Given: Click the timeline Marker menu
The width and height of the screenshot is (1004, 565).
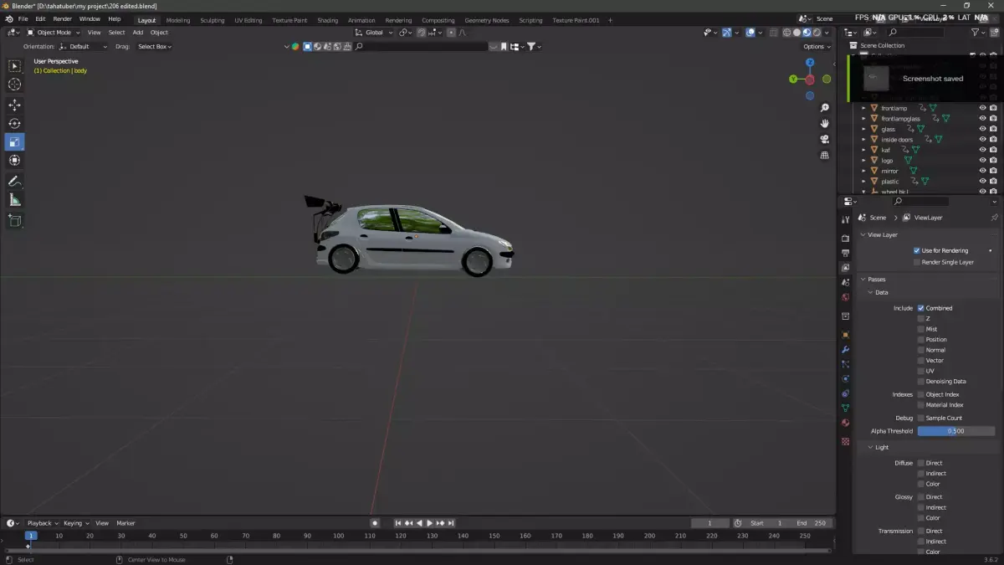Looking at the screenshot, I should (125, 523).
